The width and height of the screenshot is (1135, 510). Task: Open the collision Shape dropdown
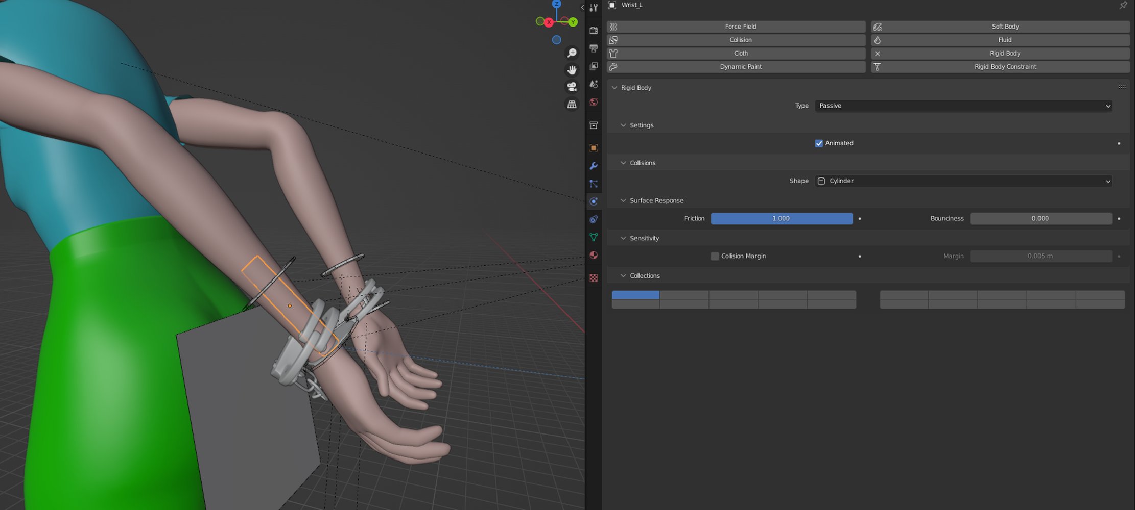[963, 181]
